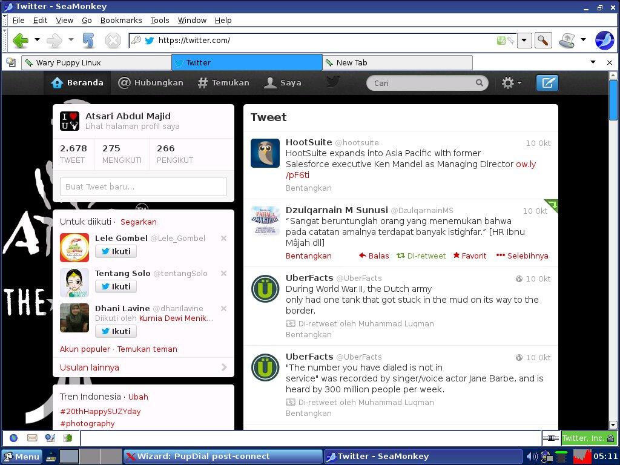The height and width of the screenshot is (465, 620).
Task: Click the volume speaker tray icon
Action: (x=532, y=457)
